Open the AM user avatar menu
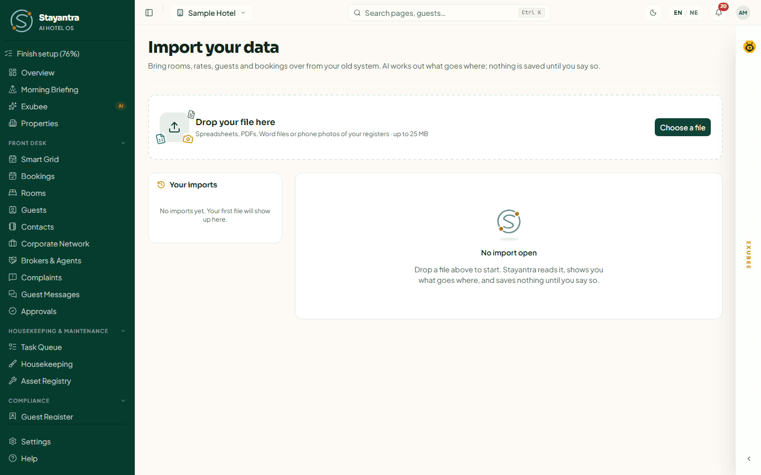This screenshot has width=761, height=475. click(x=743, y=13)
